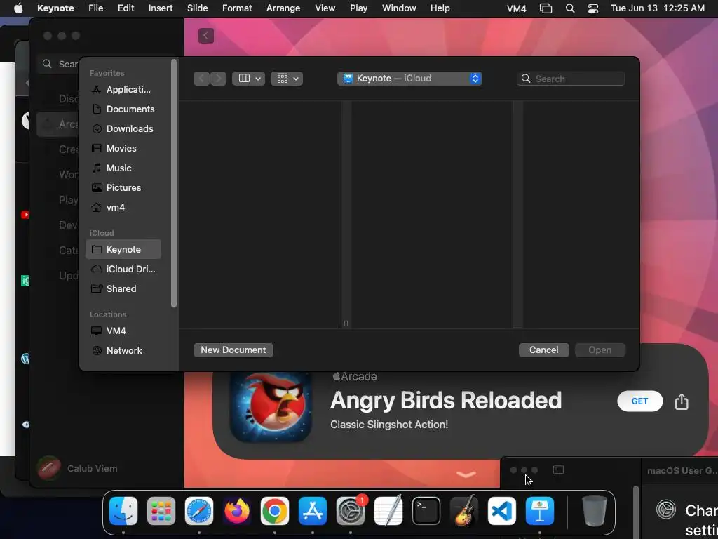Screen dimensions: 718x539
Task: Toggle sidebar in macOS User Guide window
Action: (558, 470)
